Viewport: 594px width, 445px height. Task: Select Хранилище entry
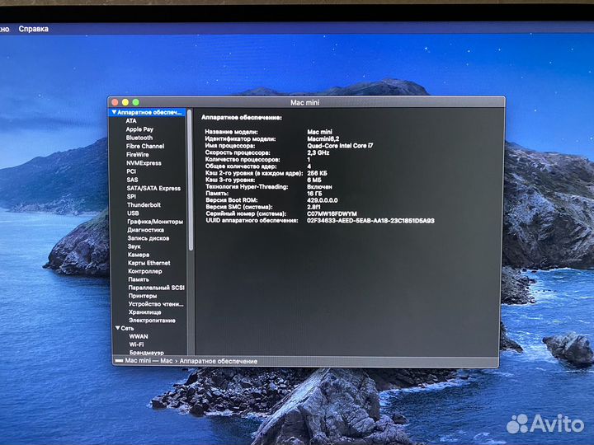145,312
